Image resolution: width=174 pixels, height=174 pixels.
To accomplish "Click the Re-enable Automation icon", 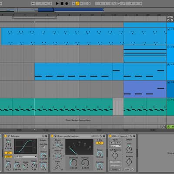I will (x=81, y=3).
